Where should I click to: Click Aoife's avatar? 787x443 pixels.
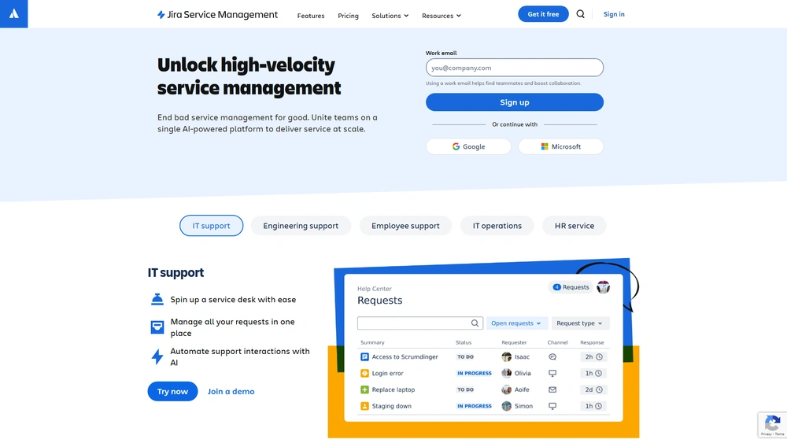coord(506,389)
